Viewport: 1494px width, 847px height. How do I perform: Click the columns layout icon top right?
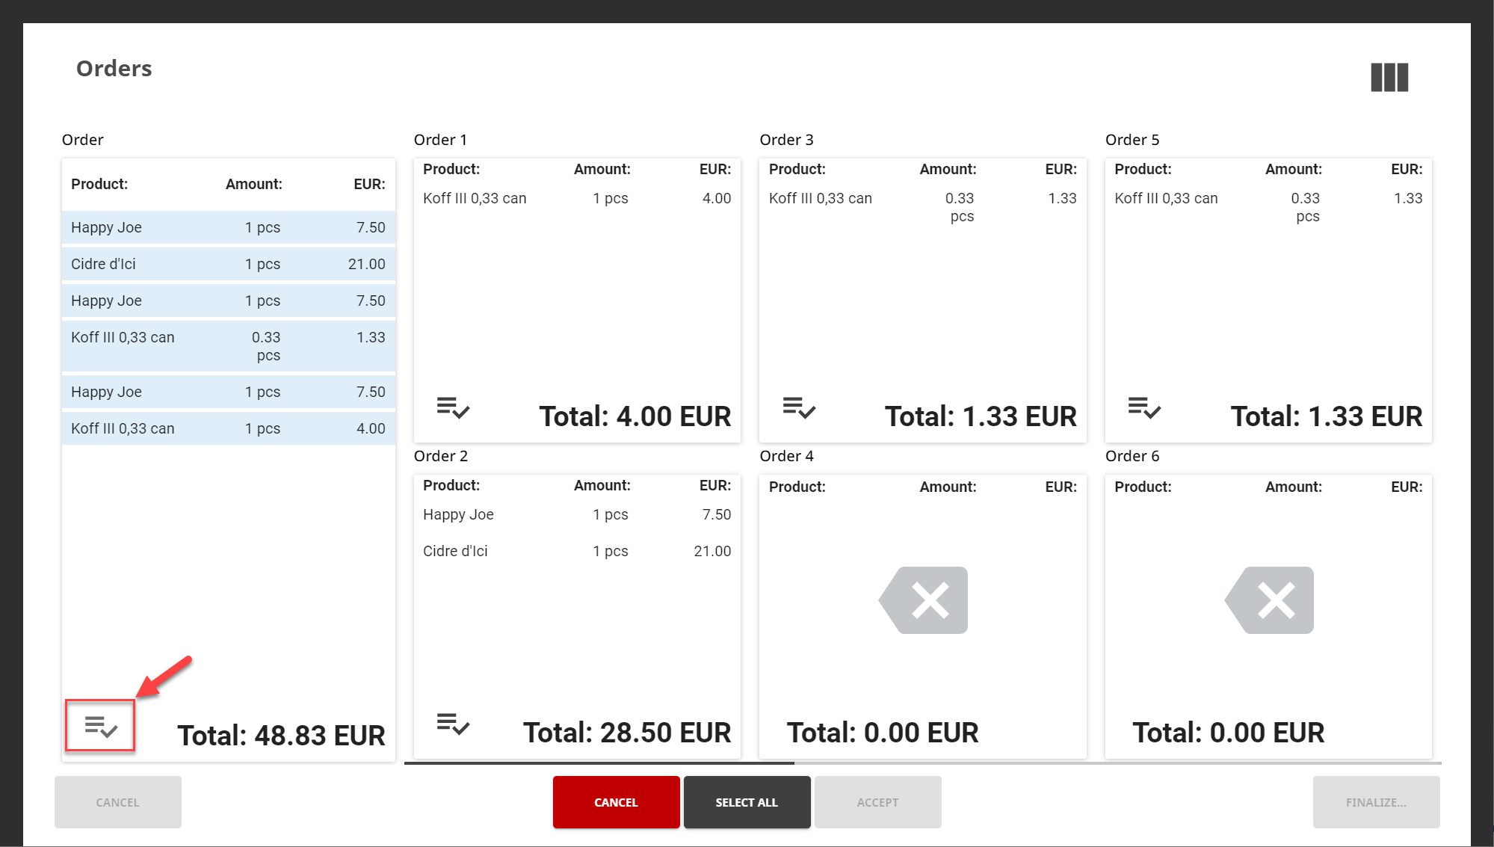(x=1389, y=78)
